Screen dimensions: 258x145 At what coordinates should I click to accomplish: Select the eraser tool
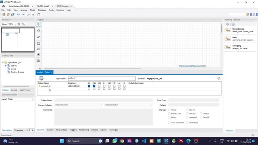(38, 37)
